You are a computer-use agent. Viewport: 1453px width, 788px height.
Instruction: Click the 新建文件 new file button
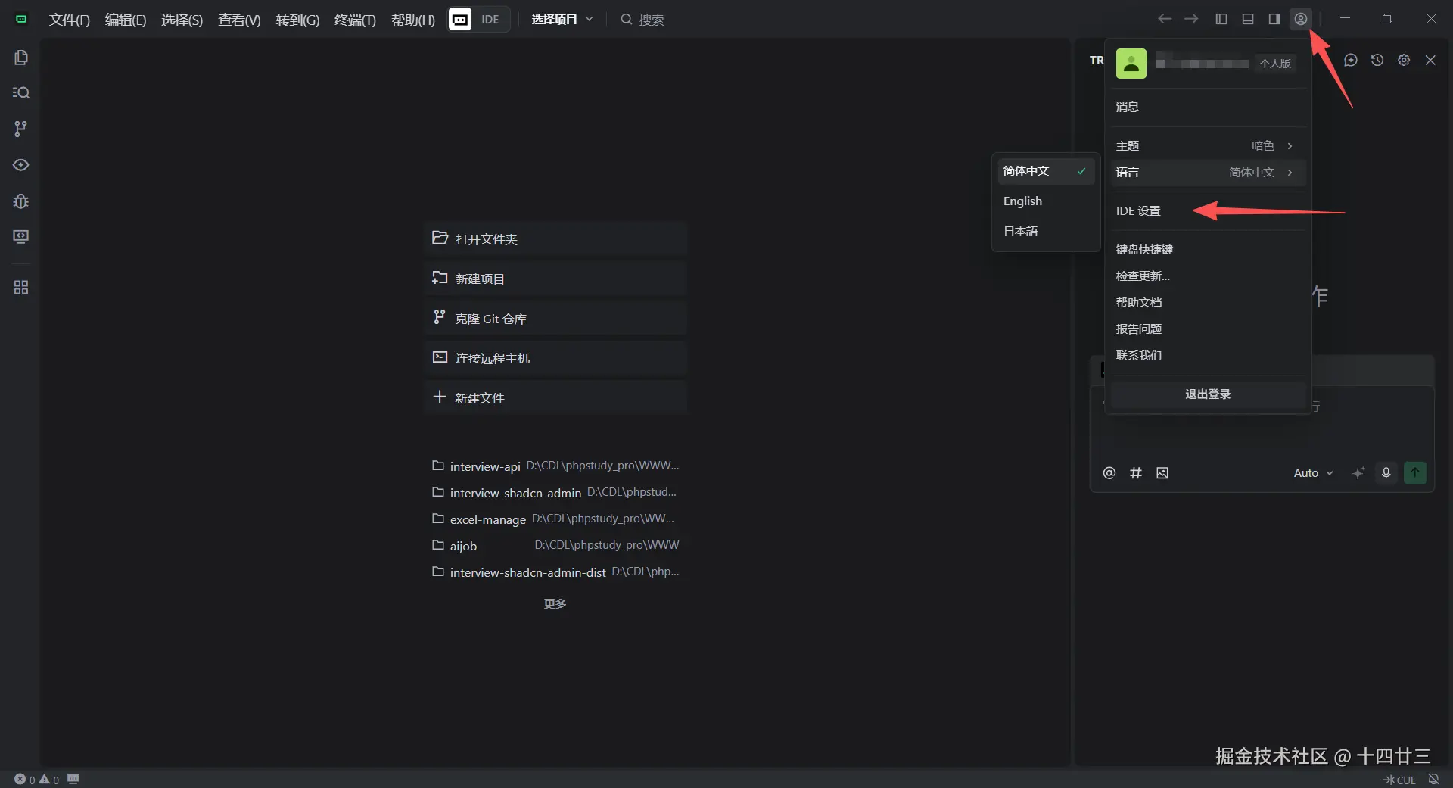pos(555,398)
